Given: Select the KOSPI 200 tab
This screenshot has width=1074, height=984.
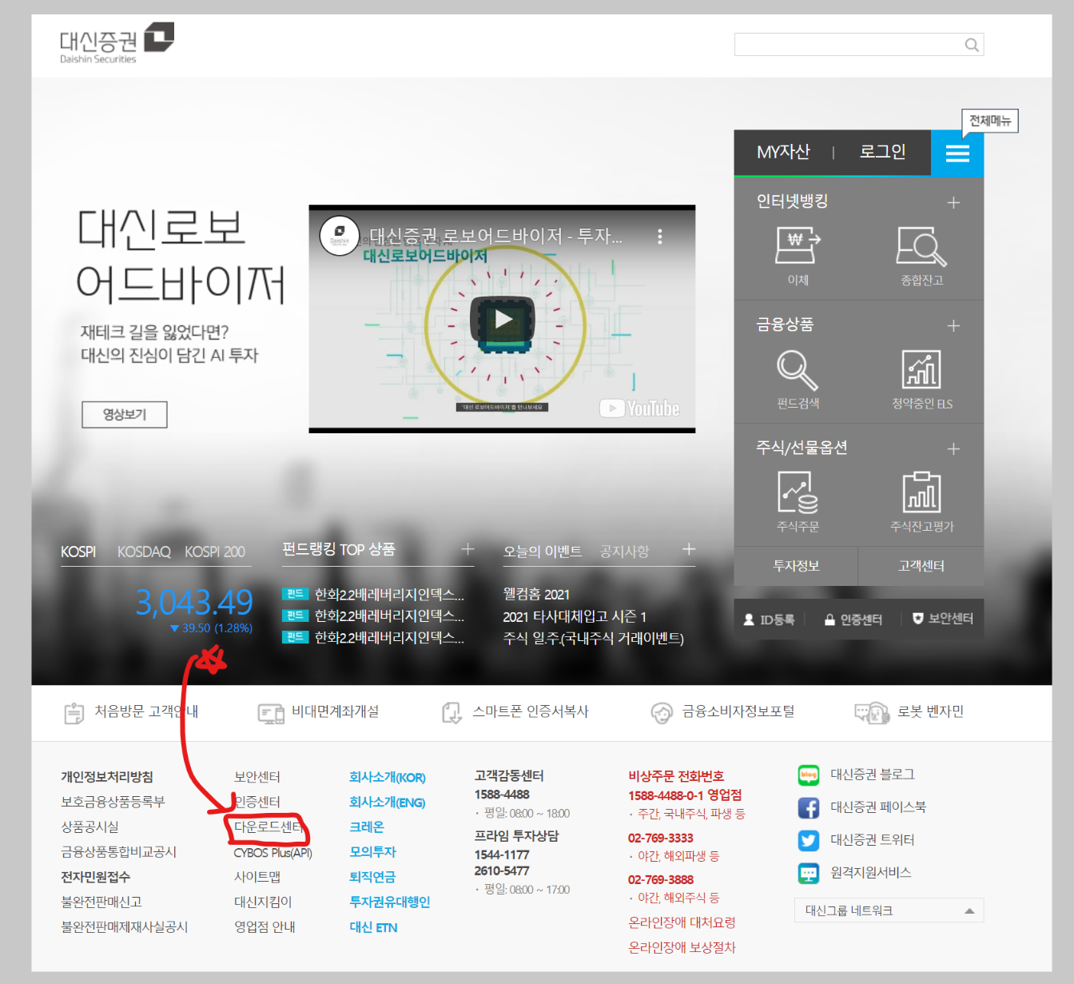Looking at the screenshot, I should click(x=215, y=552).
